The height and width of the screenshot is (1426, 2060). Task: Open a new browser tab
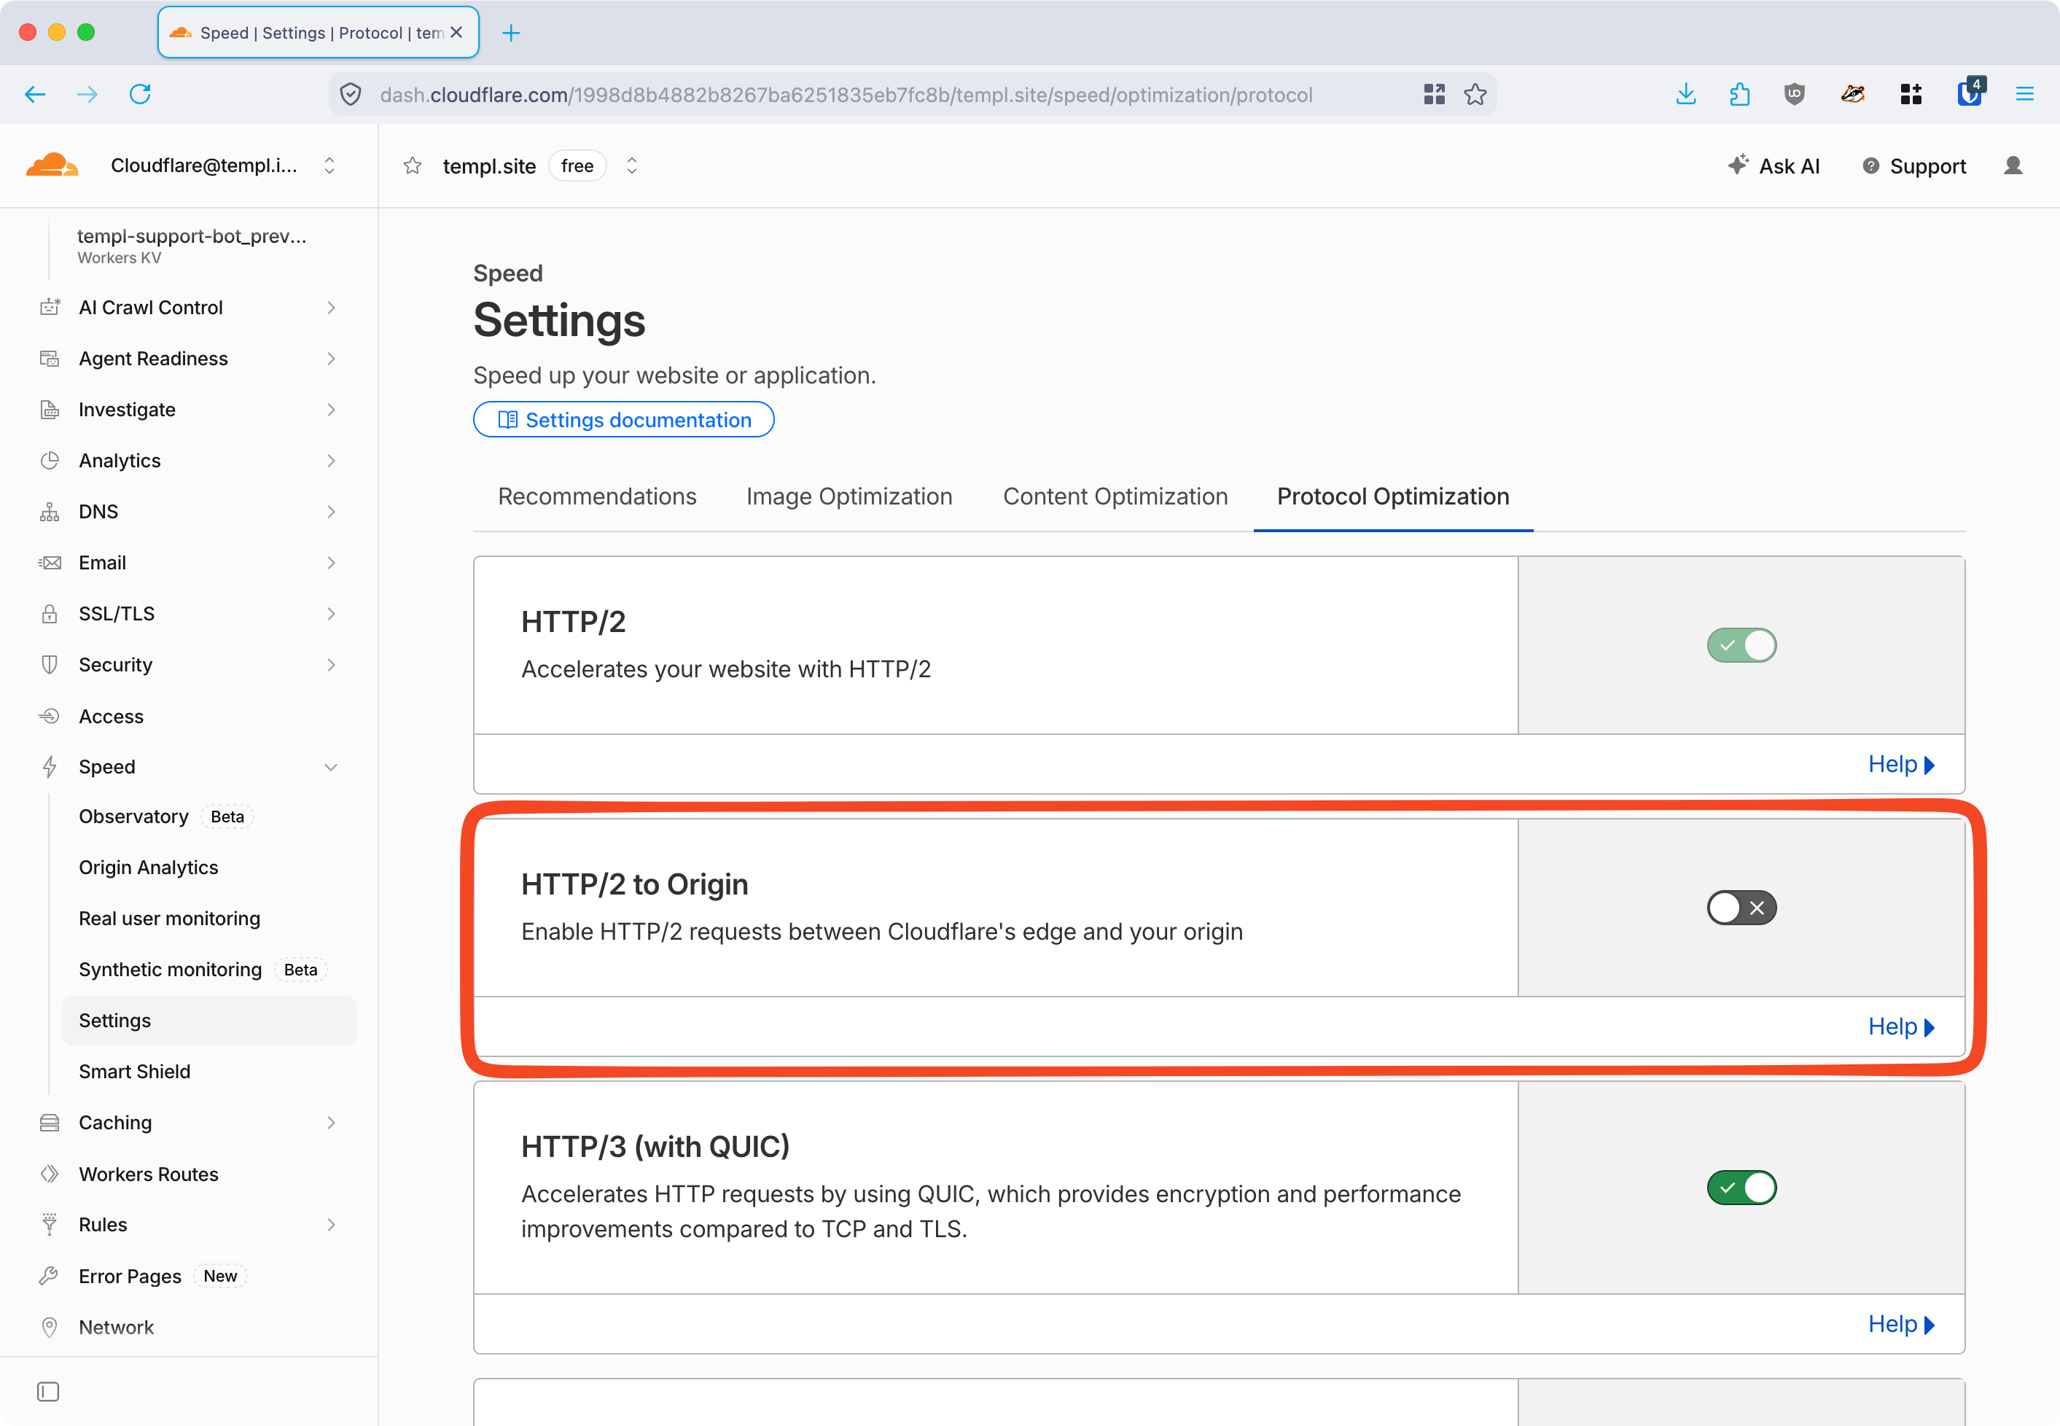[511, 33]
